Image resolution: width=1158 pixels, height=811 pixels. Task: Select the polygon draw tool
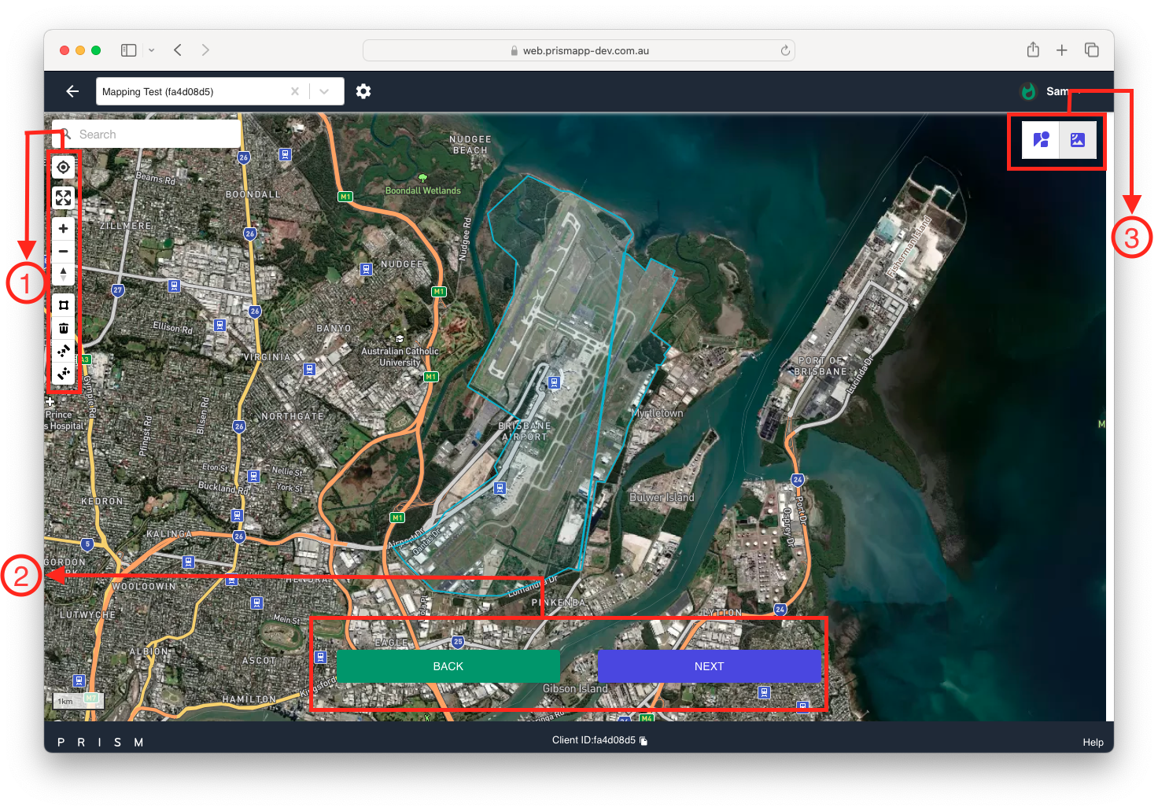coord(64,305)
